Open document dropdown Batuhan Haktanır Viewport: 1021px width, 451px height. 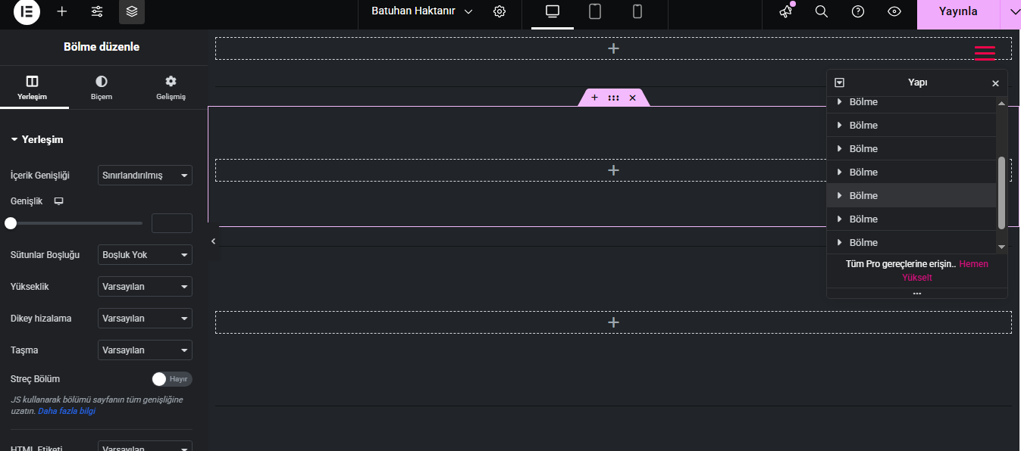point(421,11)
